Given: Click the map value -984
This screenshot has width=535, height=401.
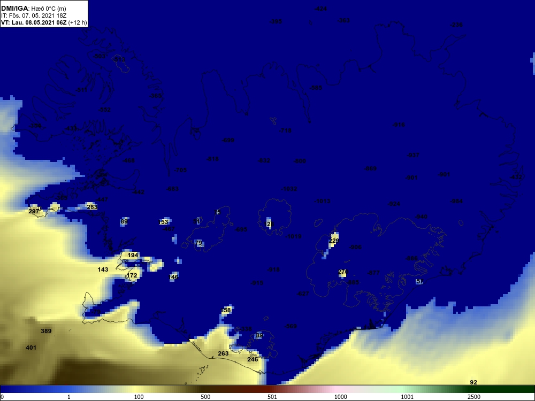Looking at the screenshot, I should pyautogui.click(x=457, y=201).
